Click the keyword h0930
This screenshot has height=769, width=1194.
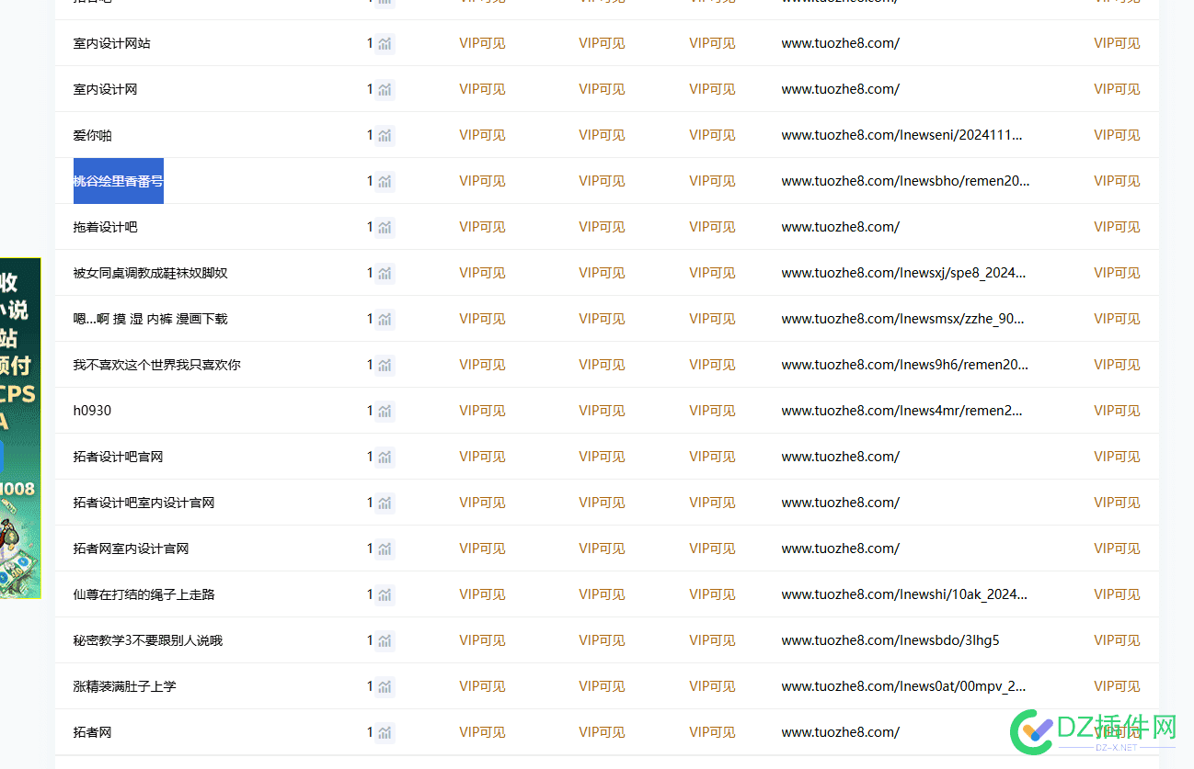click(92, 411)
